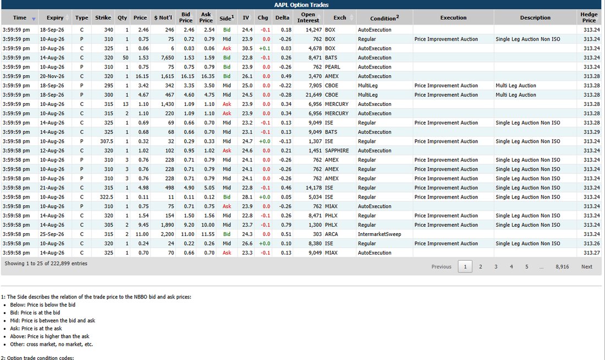This screenshot has height=360, width=605.
Task: Click the 'Above: Price is higher' footnote
Action: (50, 336)
